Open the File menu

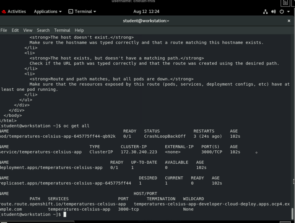pos(4,30)
